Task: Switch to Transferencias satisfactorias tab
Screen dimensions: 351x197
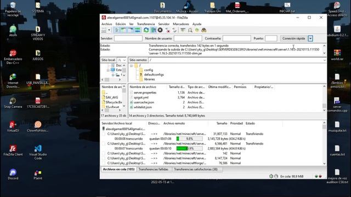Action: pos(196,169)
